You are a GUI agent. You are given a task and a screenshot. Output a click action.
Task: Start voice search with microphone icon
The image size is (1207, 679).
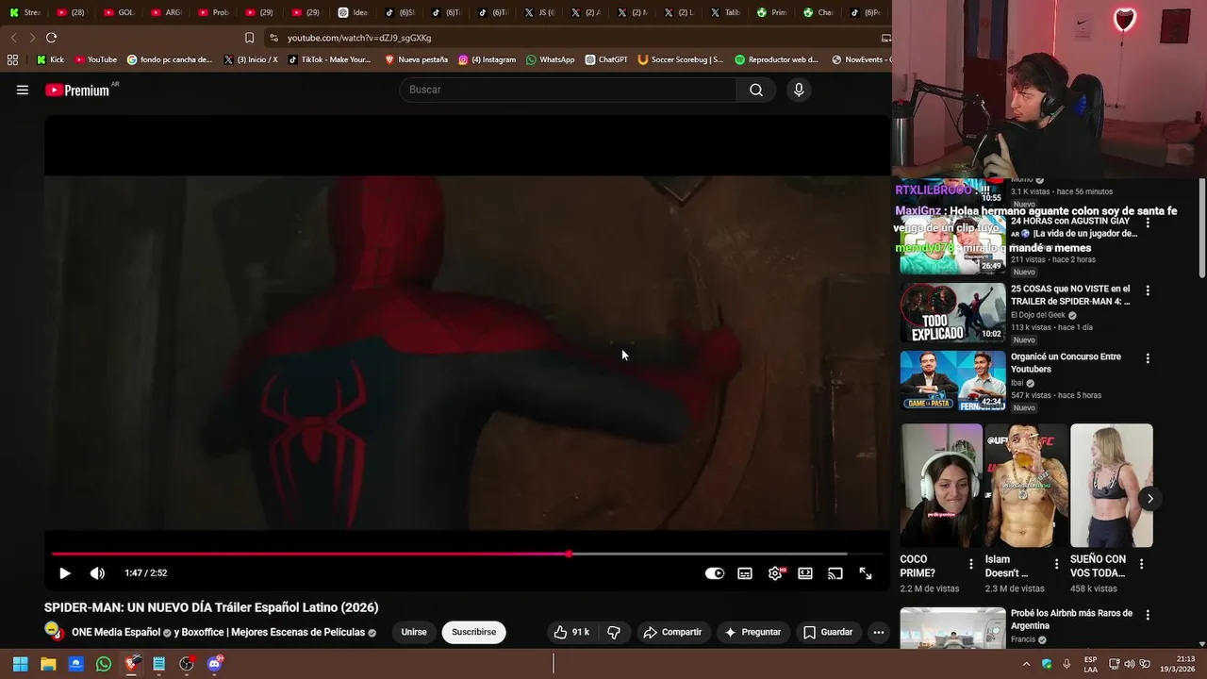[x=799, y=90]
